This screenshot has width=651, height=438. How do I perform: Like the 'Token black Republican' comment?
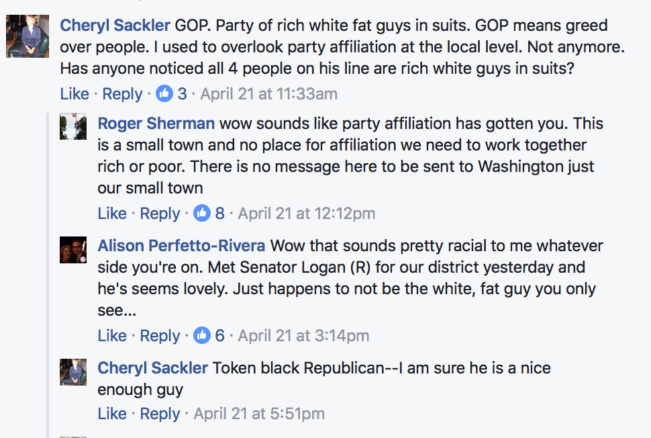112,414
